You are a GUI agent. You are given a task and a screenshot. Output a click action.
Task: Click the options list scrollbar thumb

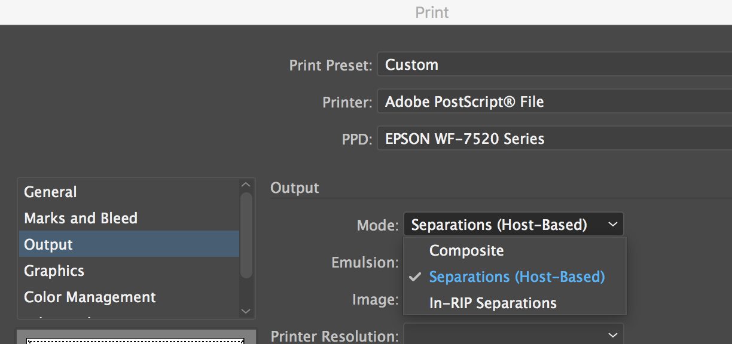[x=246, y=236]
